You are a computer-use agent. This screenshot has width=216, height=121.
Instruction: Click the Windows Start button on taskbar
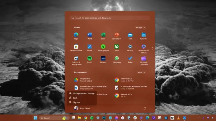point(35,118)
